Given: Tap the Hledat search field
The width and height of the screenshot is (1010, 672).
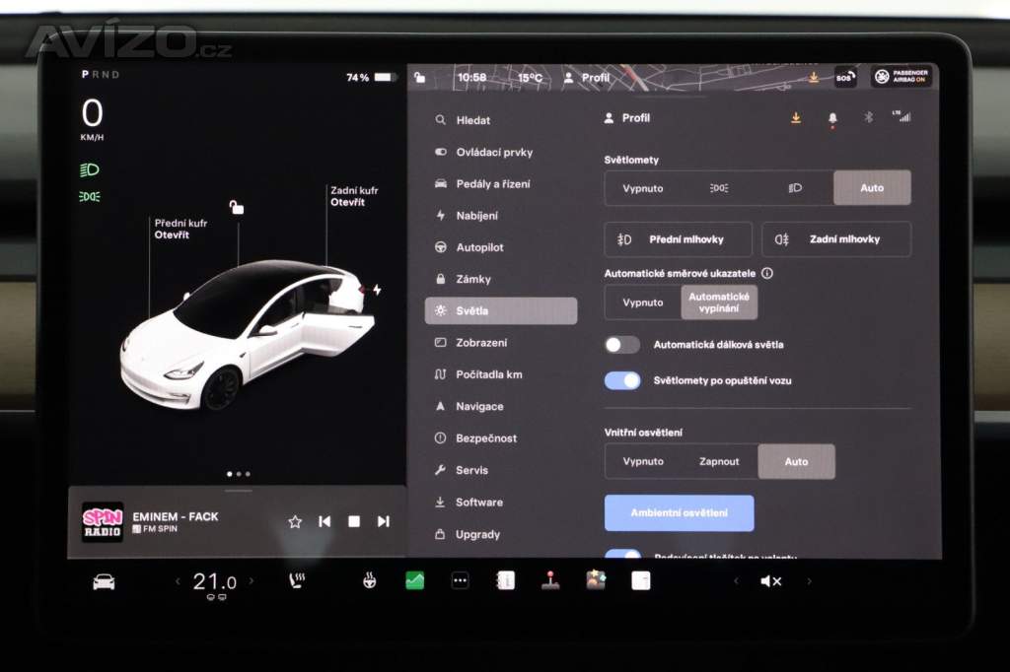Looking at the screenshot, I should tap(464, 119).
